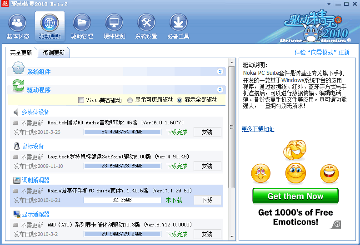Click the ad info icon
This screenshot has width=360, height=245.
click(336, 224)
